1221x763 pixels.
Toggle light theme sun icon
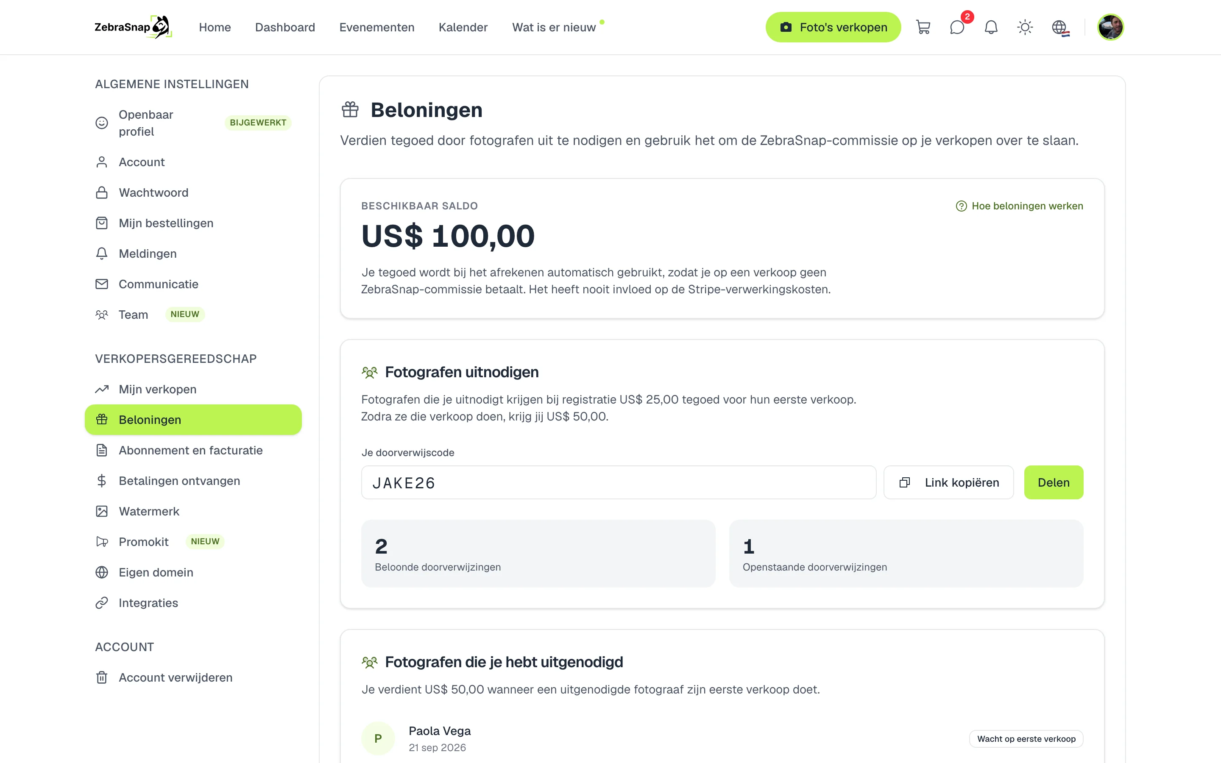pyautogui.click(x=1025, y=27)
